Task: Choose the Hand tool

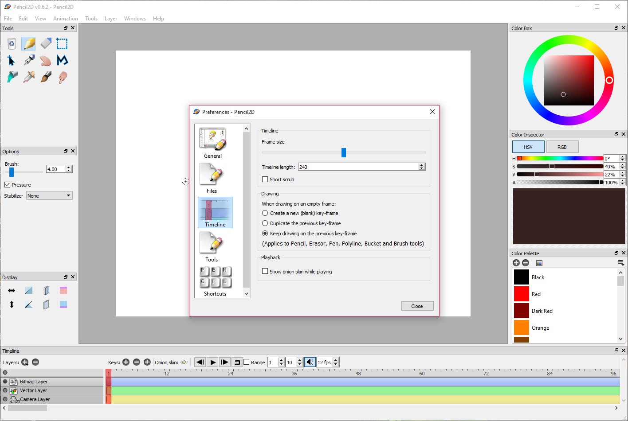Action: coord(46,60)
